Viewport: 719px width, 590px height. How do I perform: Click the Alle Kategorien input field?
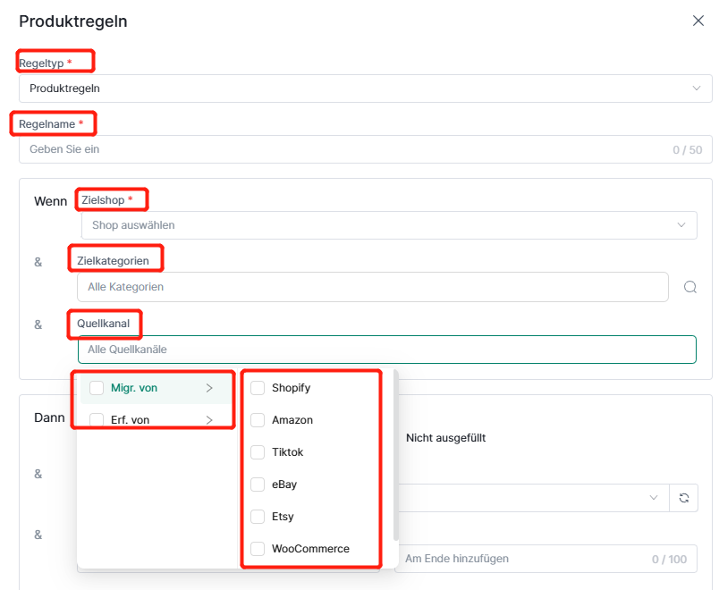point(373,287)
